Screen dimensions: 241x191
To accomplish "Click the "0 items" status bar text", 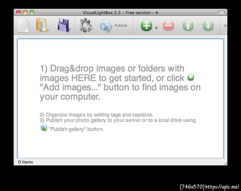I will 26,162.
